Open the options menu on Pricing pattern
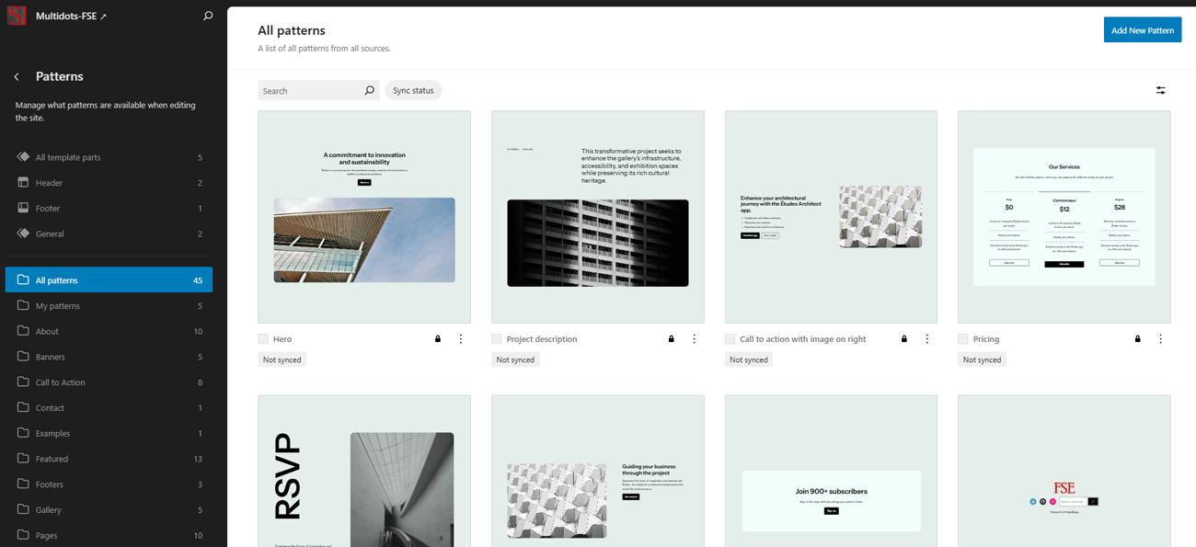Viewport: 1196px width, 547px height. 1160,338
